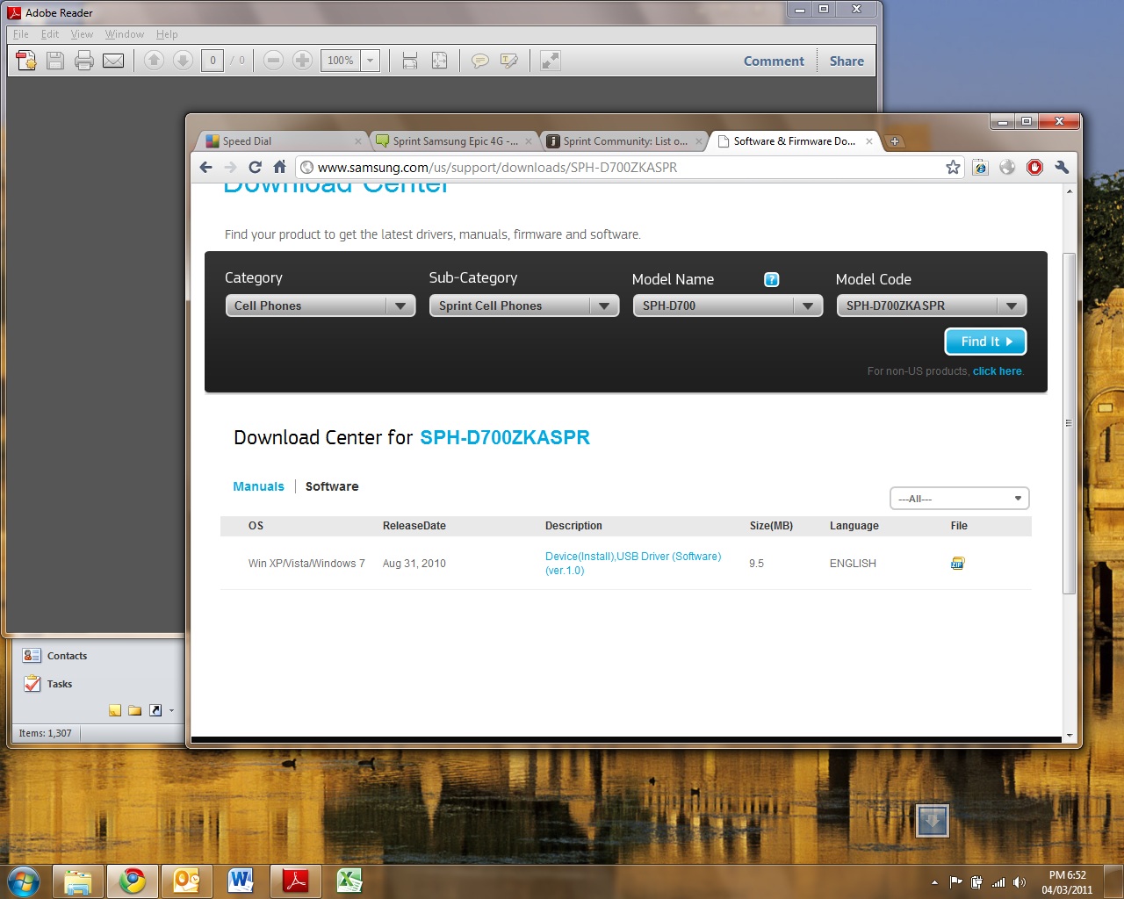Switch to the Sprint Samsung Epic 4G tab
1124x899 pixels.
(453, 141)
